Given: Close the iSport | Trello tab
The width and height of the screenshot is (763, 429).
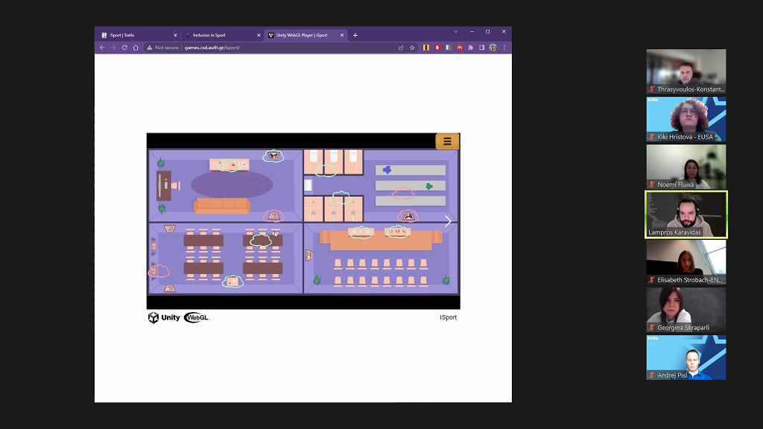Looking at the screenshot, I should click(175, 35).
